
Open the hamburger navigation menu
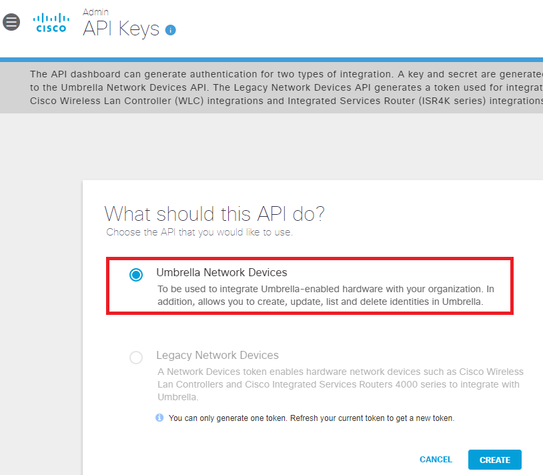(11, 22)
